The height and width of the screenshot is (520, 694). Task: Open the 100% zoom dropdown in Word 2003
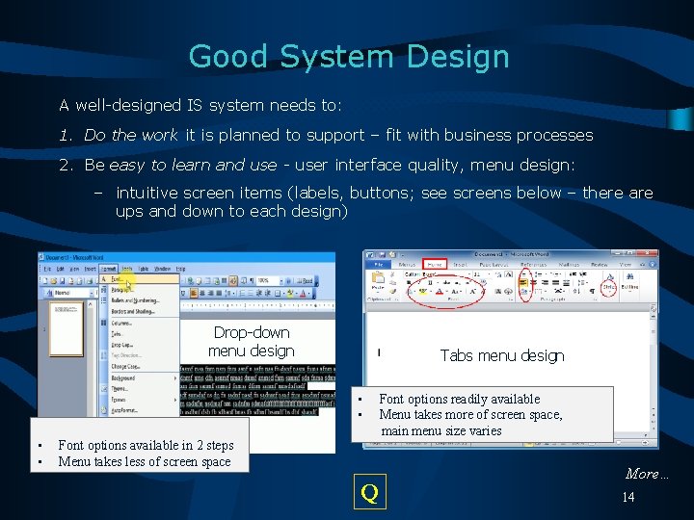[281, 281]
